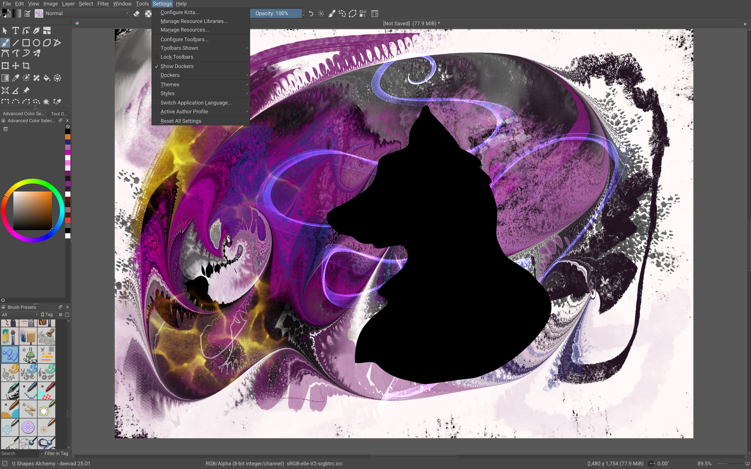Image resolution: width=751 pixels, height=469 pixels.
Task: Expand hidden toolbox tools arrow
Action: tap(35, 106)
